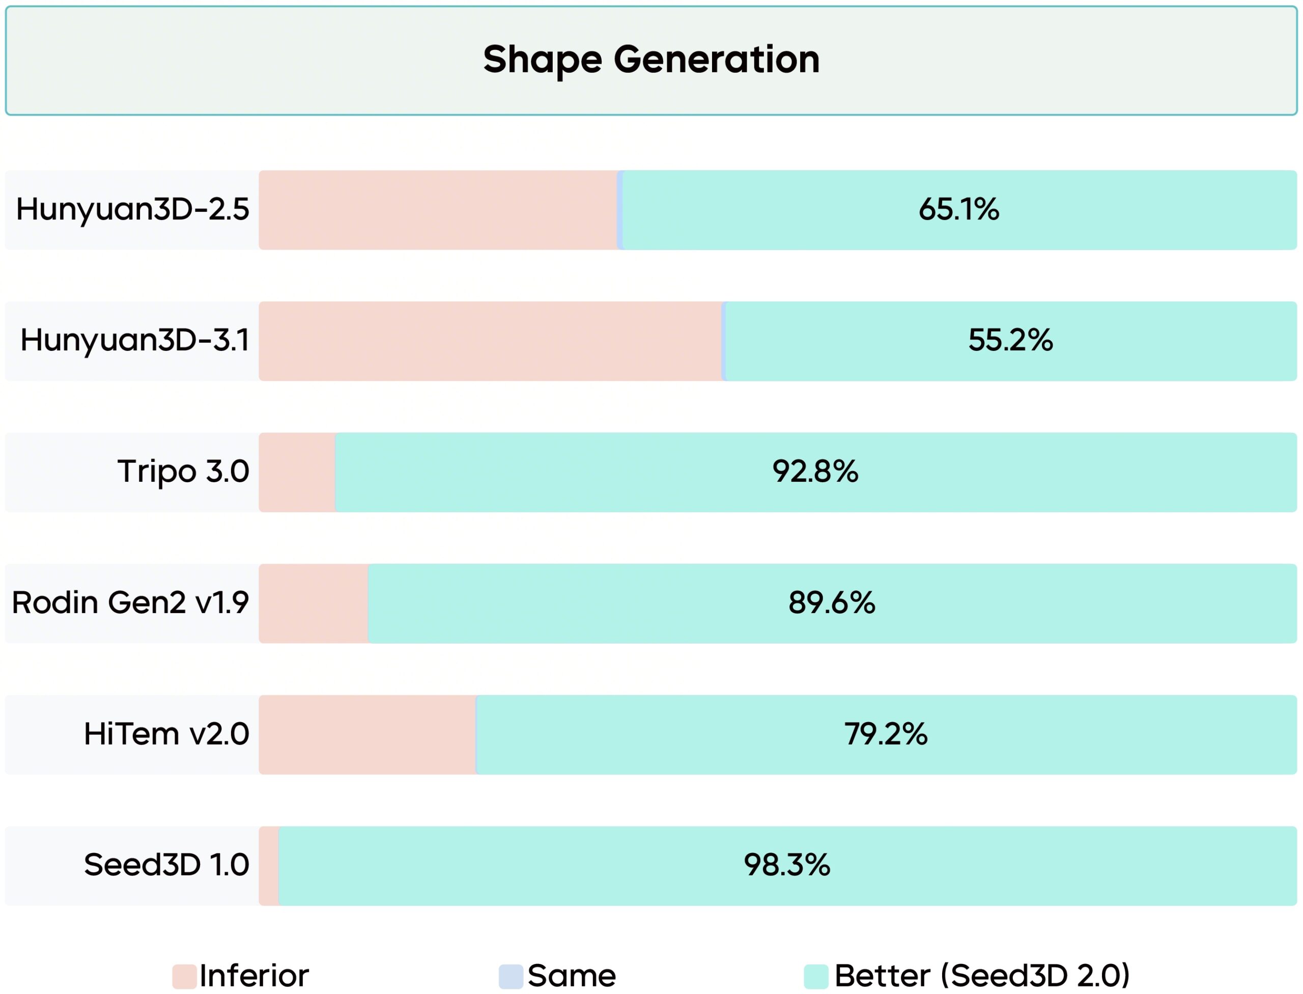The height and width of the screenshot is (994, 1303).
Task: Click the Better (Seed3D 2.0) legend swatch
Action: click(x=815, y=976)
